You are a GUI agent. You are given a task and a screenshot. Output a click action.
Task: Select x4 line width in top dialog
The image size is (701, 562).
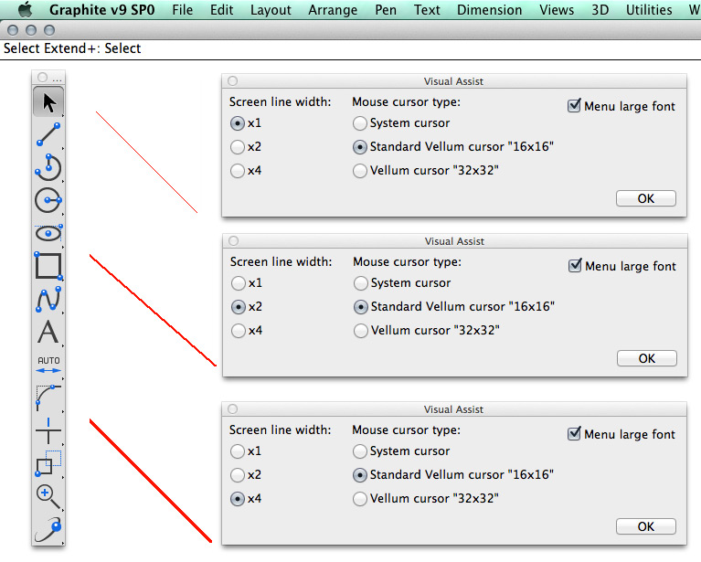tap(246, 170)
